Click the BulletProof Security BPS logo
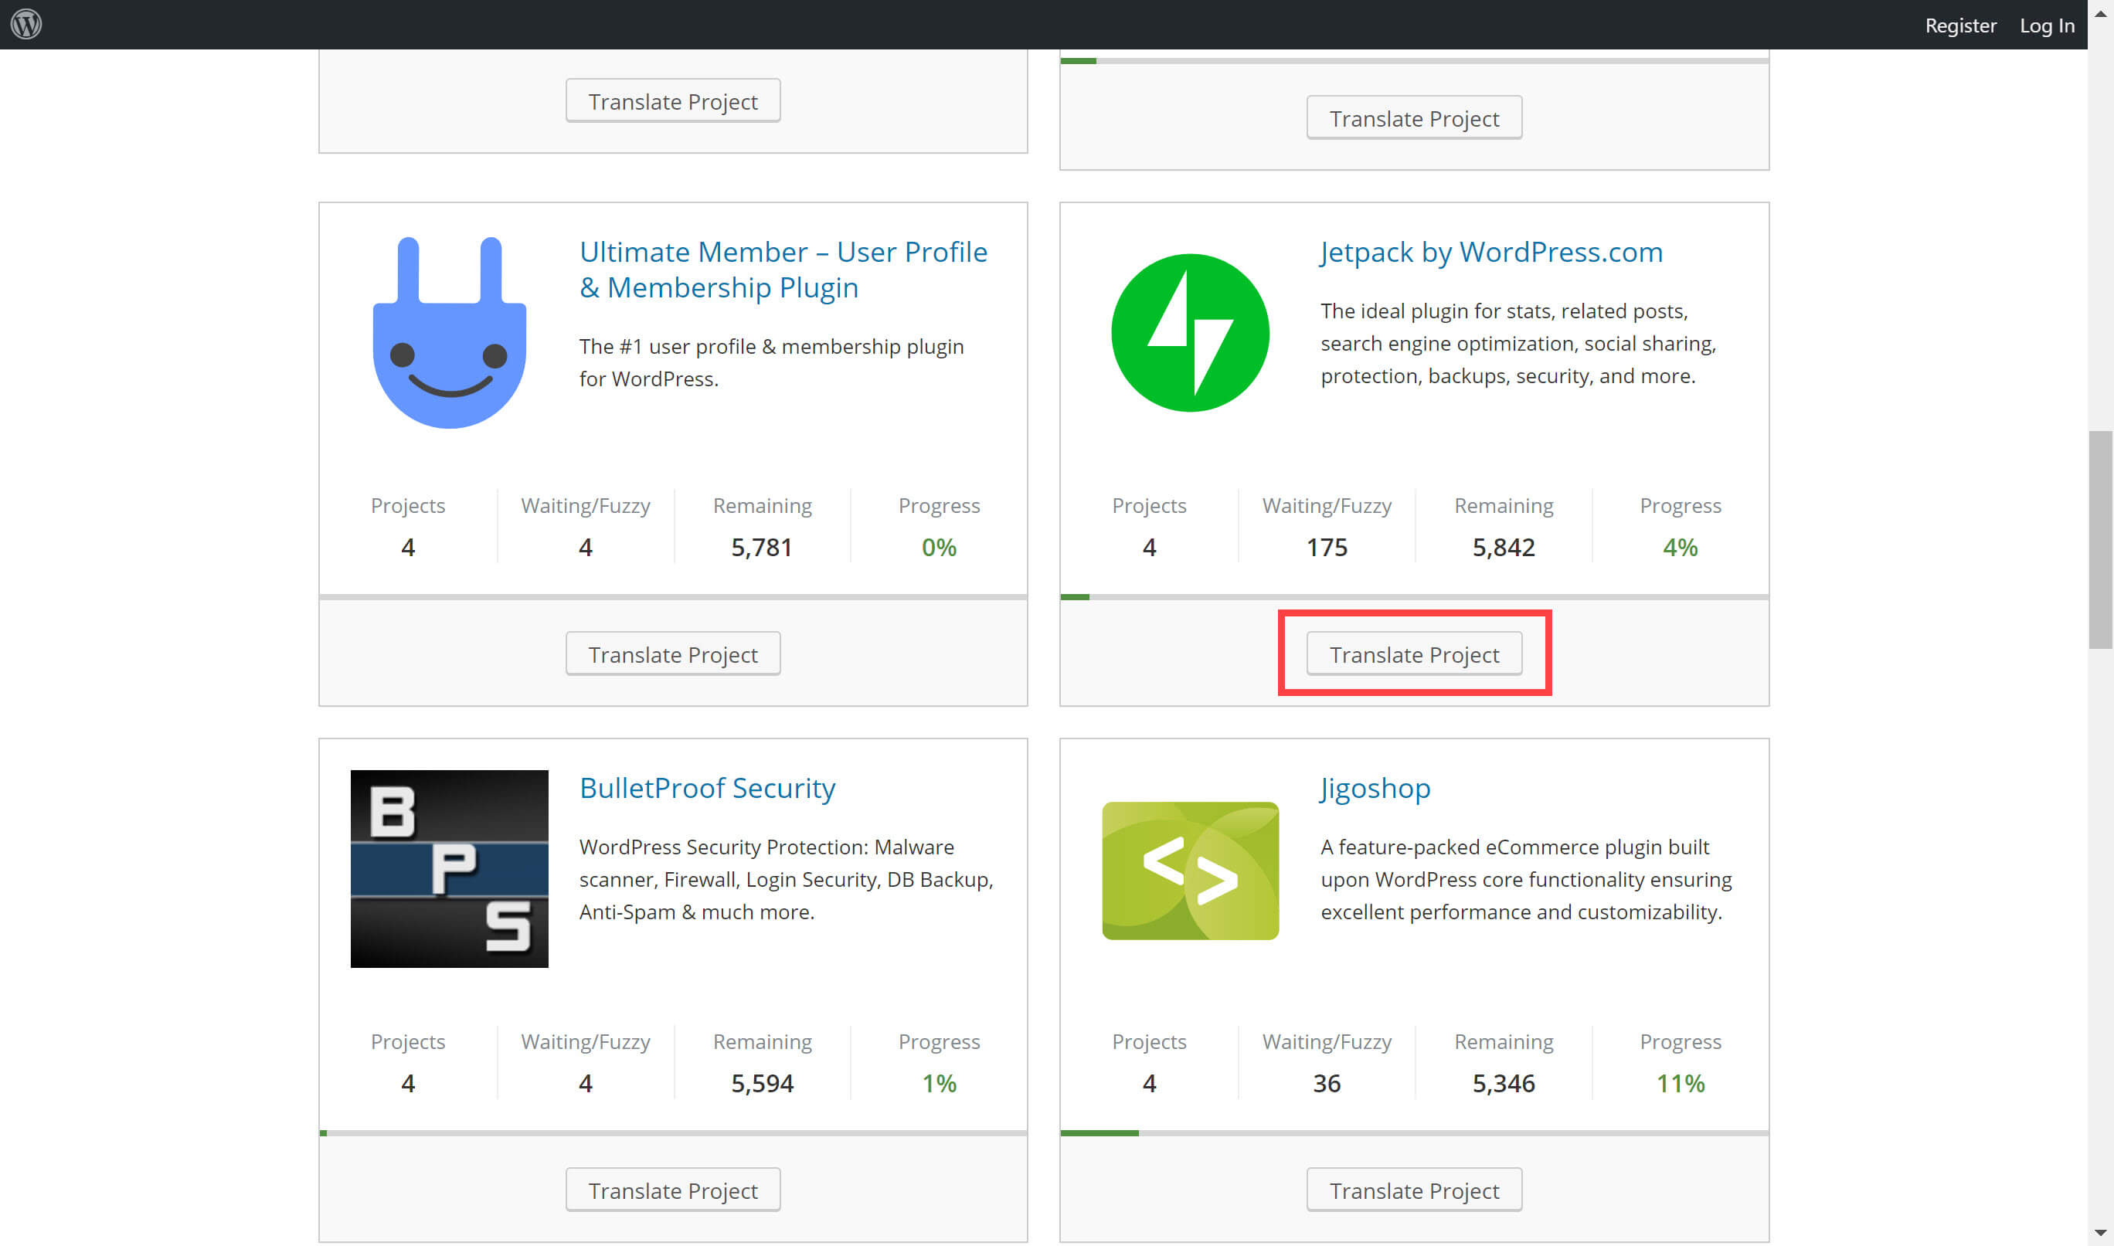This screenshot has height=1246, width=2114. click(x=449, y=868)
